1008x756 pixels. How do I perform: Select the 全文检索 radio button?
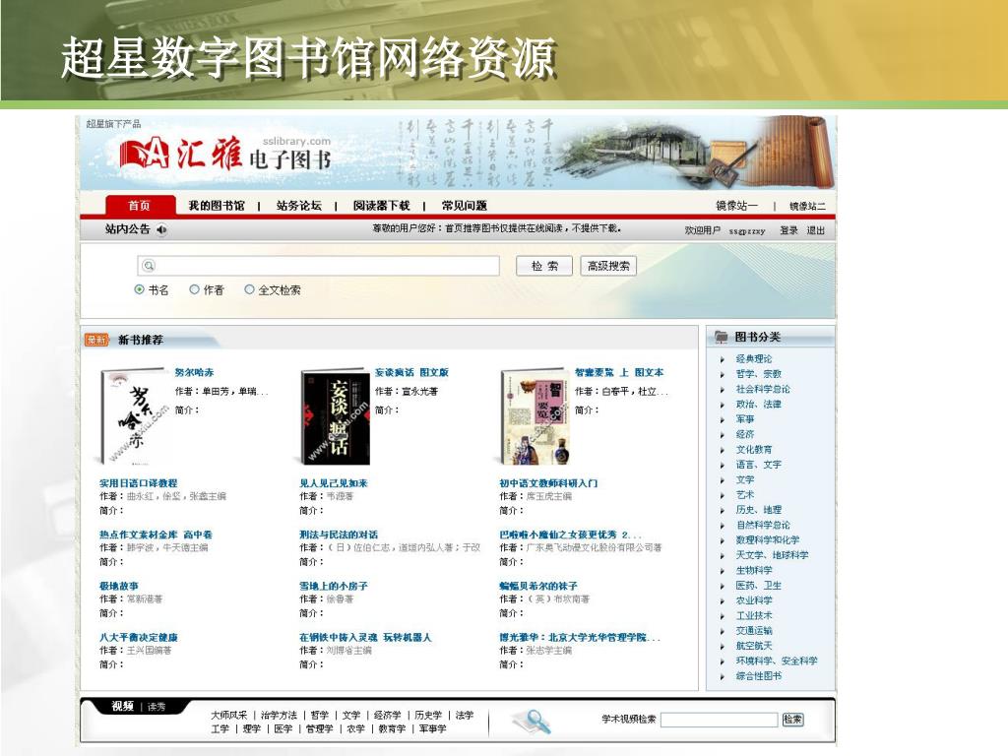[x=249, y=289]
